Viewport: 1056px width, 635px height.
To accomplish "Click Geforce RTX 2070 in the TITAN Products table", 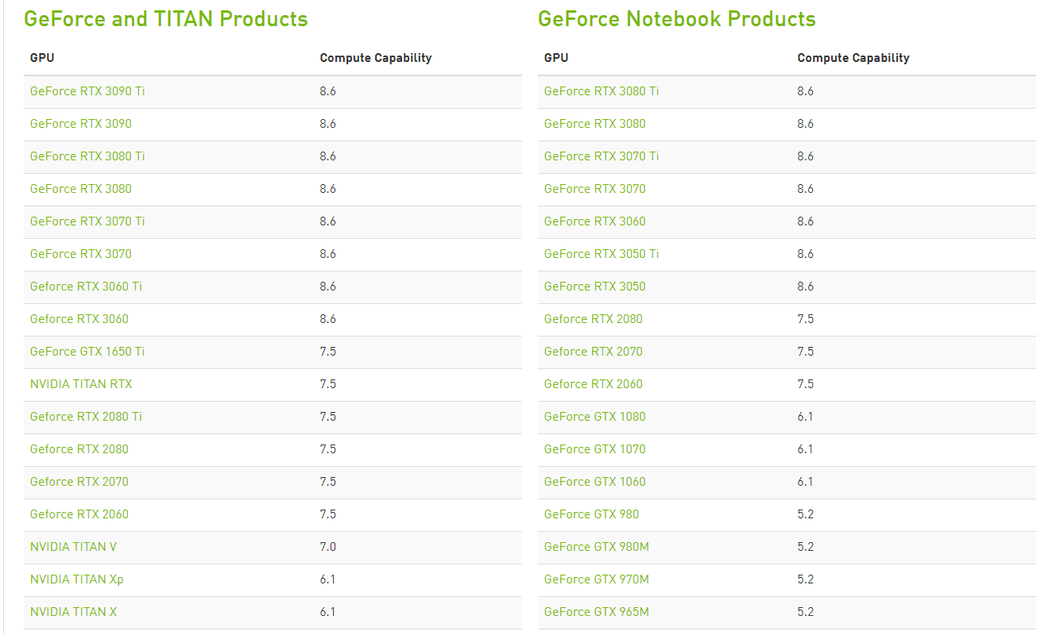I will (x=79, y=482).
